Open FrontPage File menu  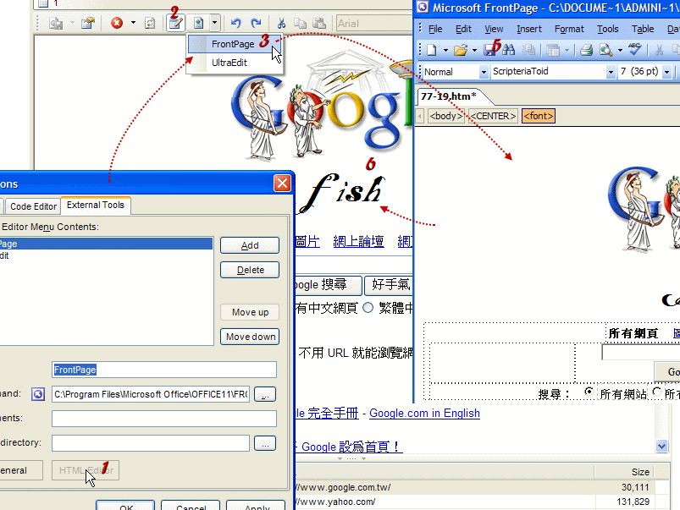[435, 29]
